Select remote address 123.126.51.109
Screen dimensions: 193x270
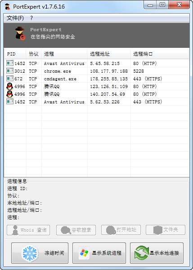click(x=109, y=86)
